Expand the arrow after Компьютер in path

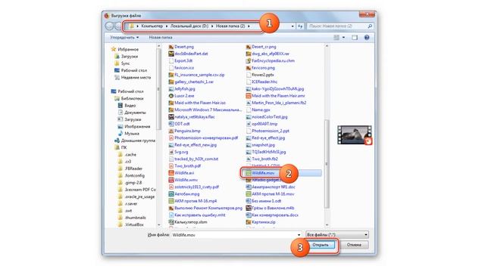click(x=167, y=26)
